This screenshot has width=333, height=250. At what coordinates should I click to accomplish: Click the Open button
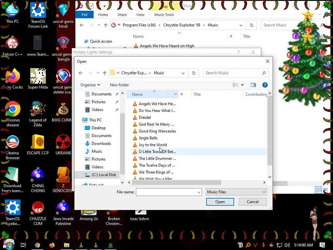tap(220, 202)
